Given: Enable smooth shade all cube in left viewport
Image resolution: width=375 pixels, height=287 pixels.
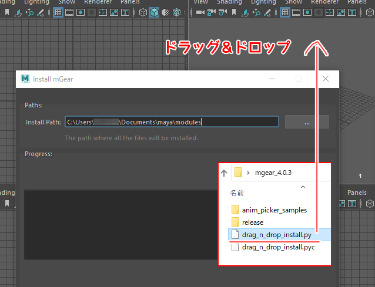Looking at the screenshot, I should pyautogui.click(x=154, y=12).
